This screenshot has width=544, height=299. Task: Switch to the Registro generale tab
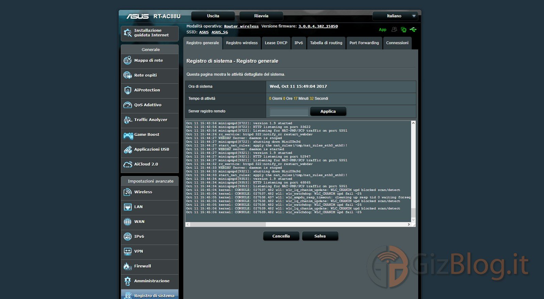203,43
